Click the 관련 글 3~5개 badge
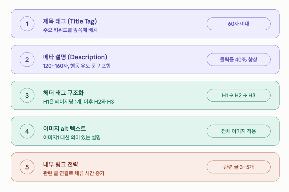The width and height of the screenshot is (289, 192). 239,167
